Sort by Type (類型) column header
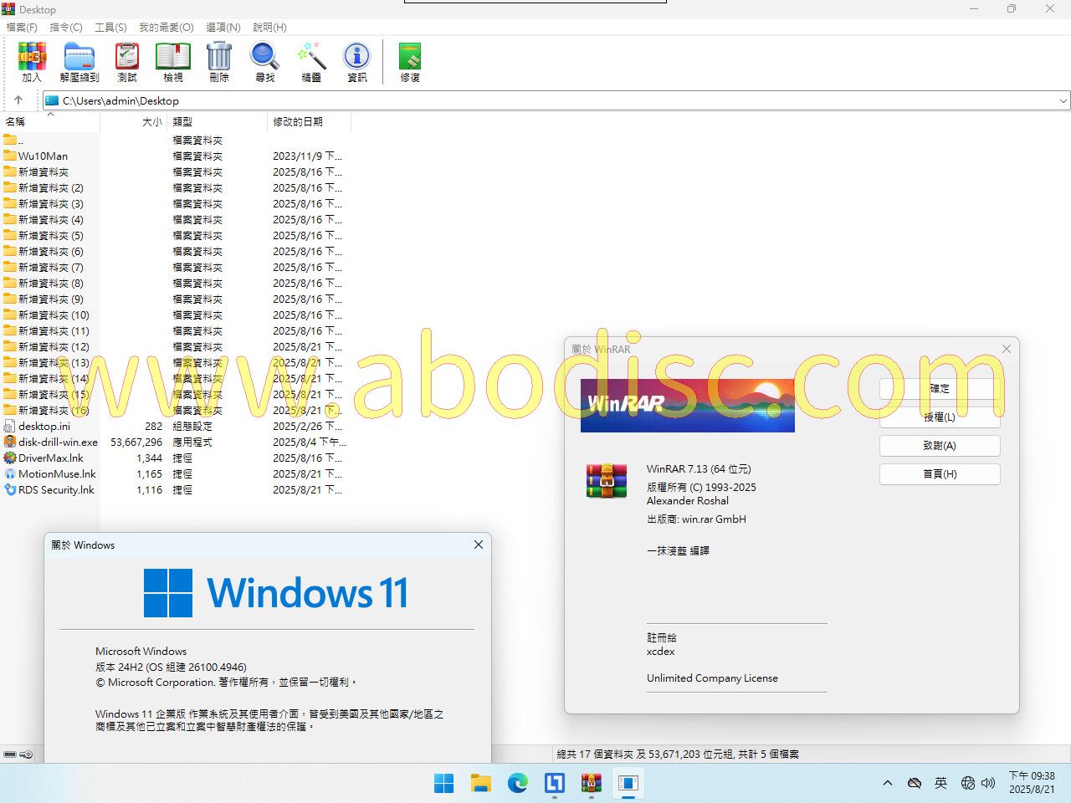 [218, 122]
